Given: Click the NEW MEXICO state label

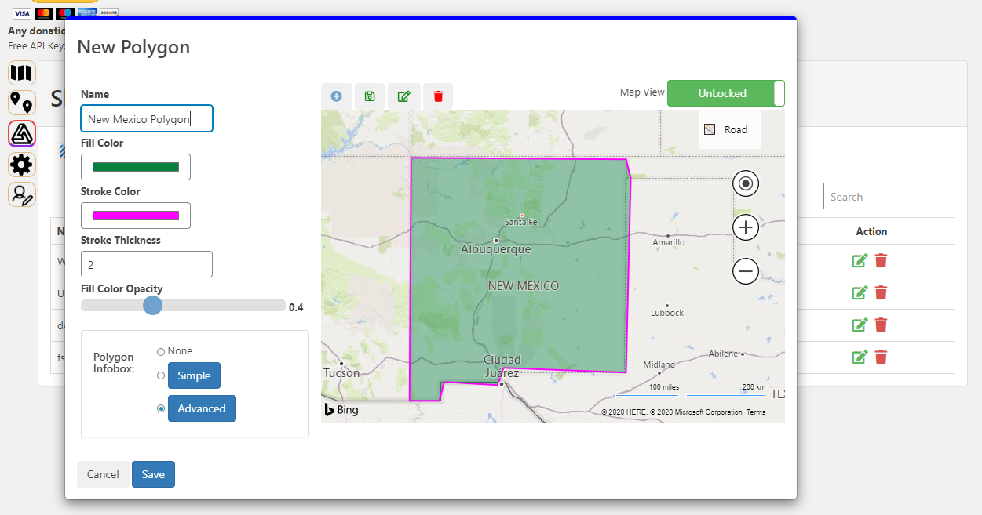Looking at the screenshot, I should pyautogui.click(x=524, y=286).
